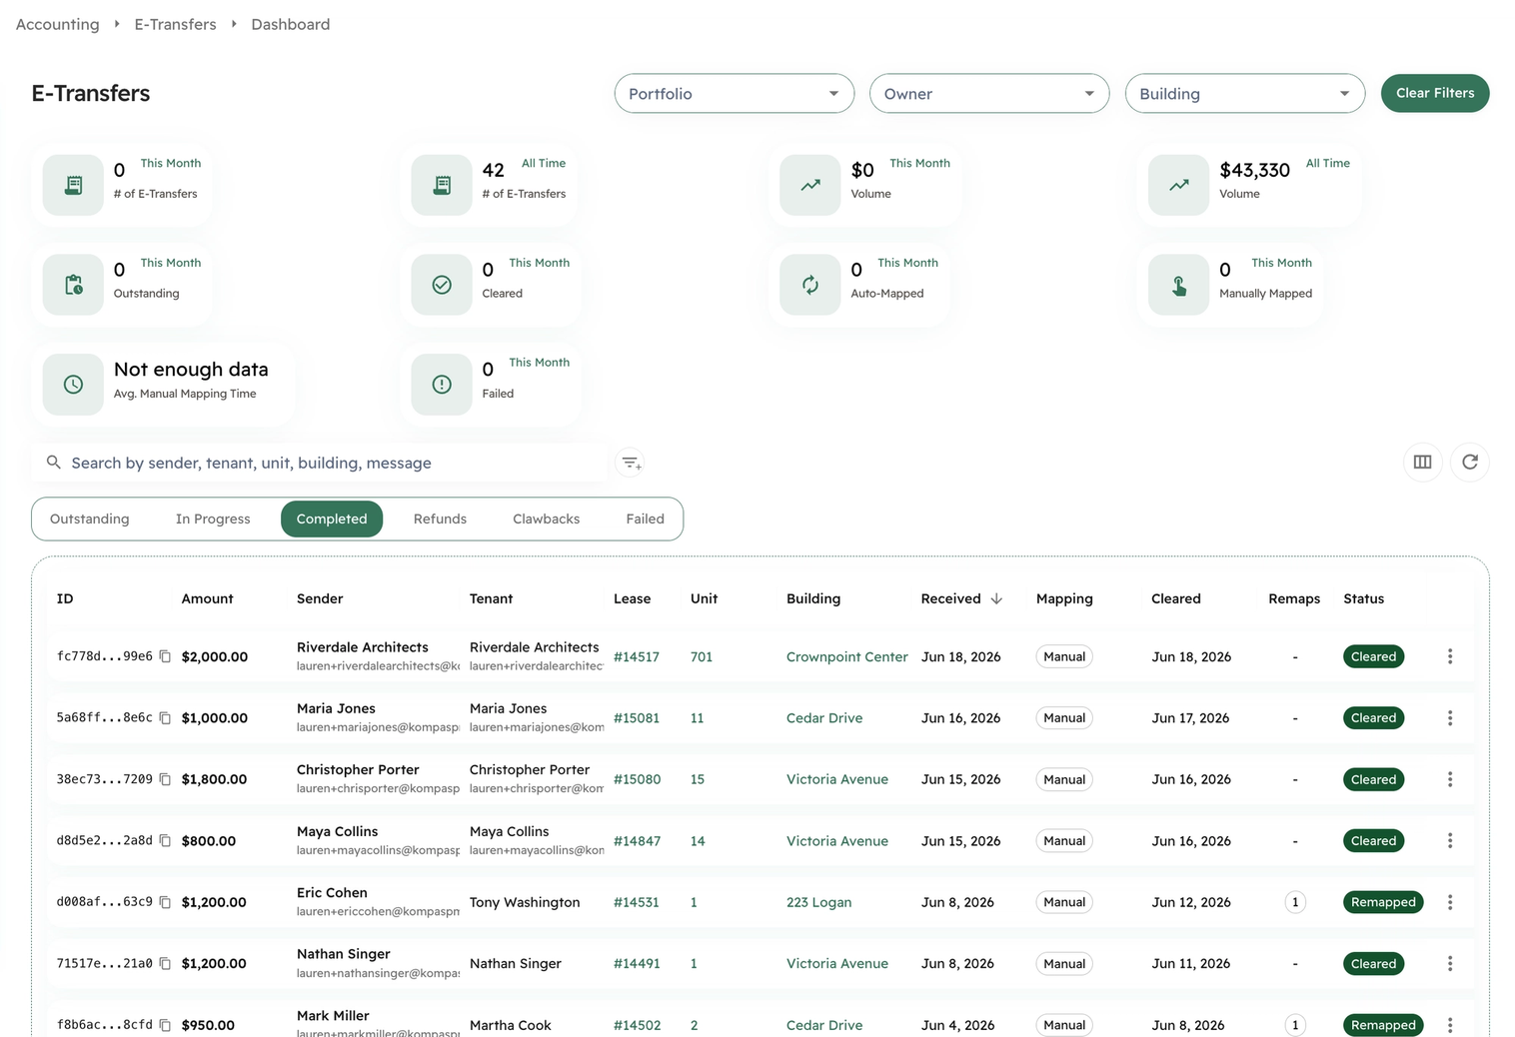Open unit 701 link
The height and width of the screenshot is (1037, 1515).
click(702, 657)
